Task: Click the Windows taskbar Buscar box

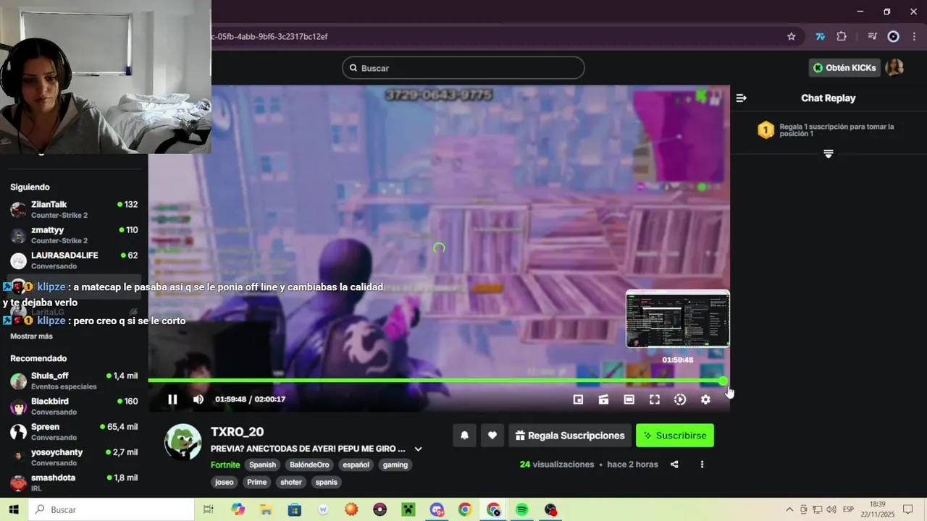Action: 112,509
